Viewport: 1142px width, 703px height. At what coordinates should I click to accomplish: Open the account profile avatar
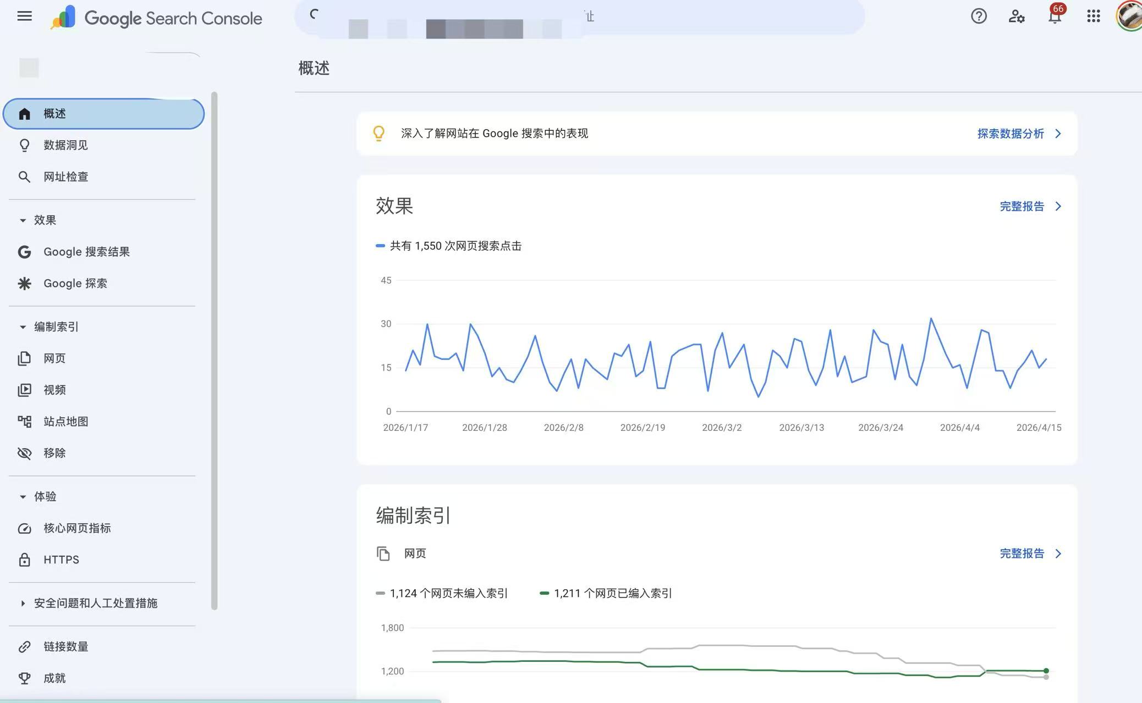(1129, 15)
